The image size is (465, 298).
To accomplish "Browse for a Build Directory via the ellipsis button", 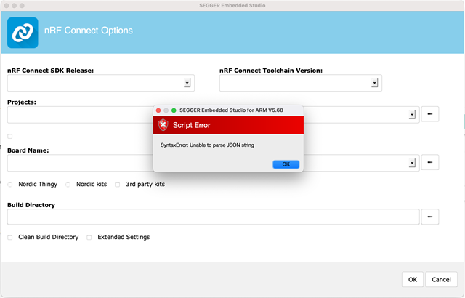I will pos(429,217).
